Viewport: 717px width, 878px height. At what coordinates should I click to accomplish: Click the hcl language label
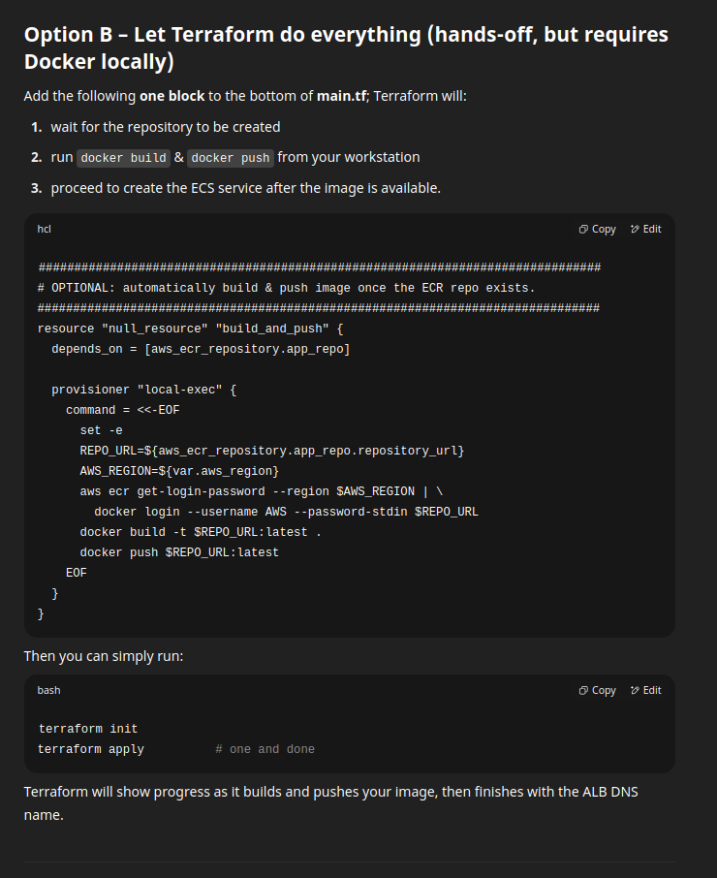45,229
